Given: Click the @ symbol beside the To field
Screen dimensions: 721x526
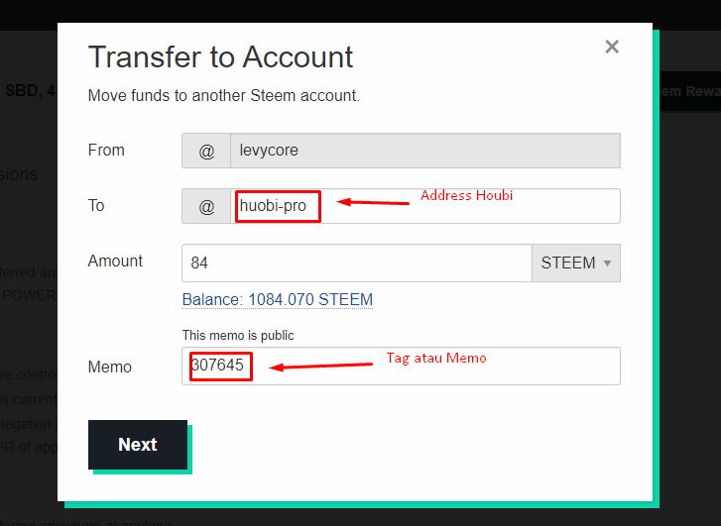Looking at the screenshot, I should click(x=206, y=206).
